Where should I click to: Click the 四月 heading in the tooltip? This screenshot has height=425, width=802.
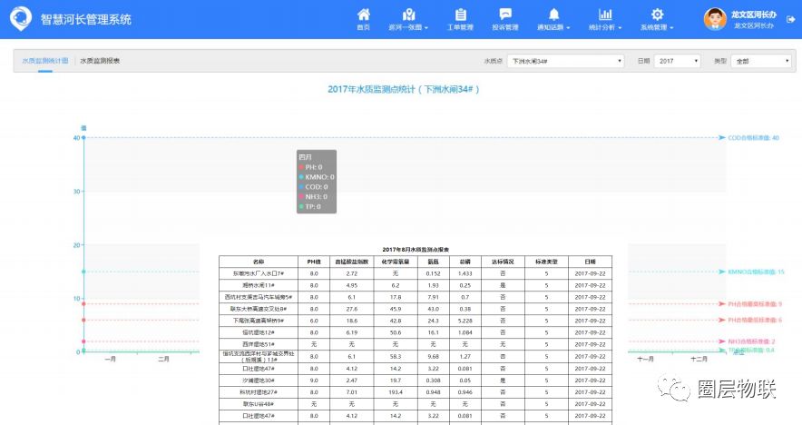click(x=305, y=157)
